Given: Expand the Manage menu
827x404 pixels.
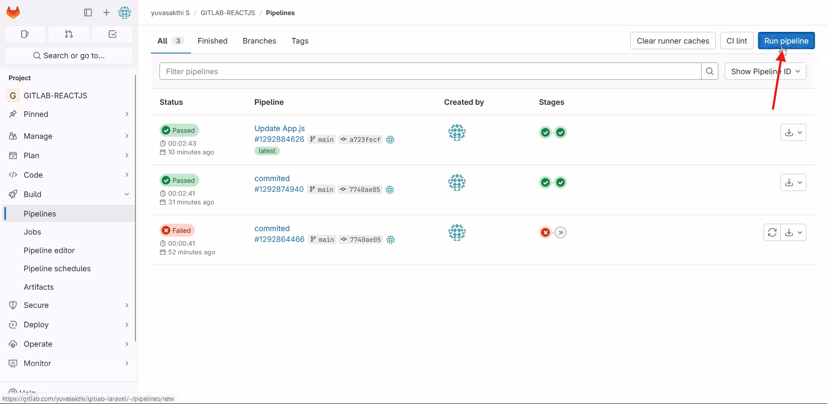Looking at the screenshot, I should click(69, 136).
